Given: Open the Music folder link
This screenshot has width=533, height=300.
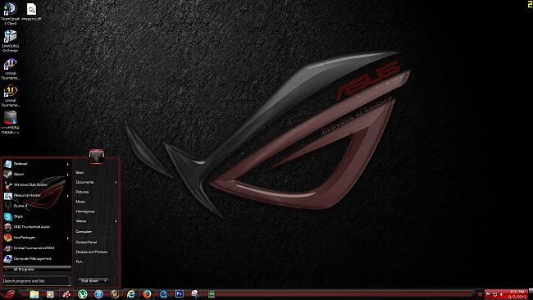Looking at the screenshot, I should coord(80,202).
